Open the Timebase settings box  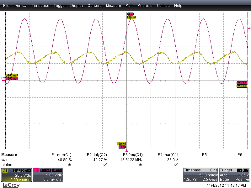pyautogui.click(x=201, y=175)
